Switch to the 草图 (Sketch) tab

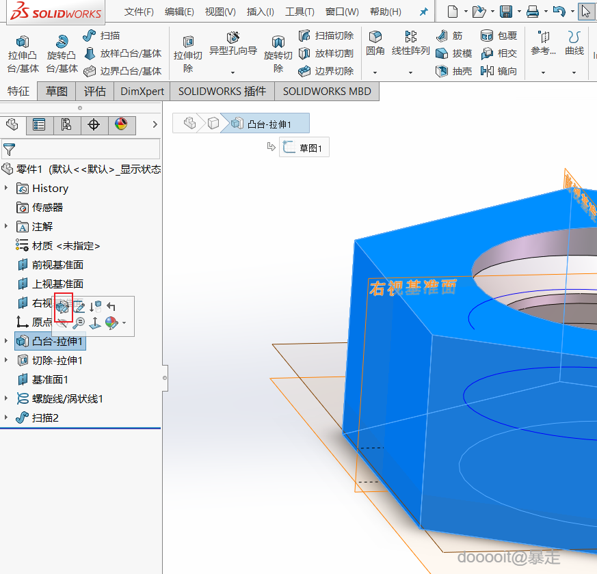point(57,91)
